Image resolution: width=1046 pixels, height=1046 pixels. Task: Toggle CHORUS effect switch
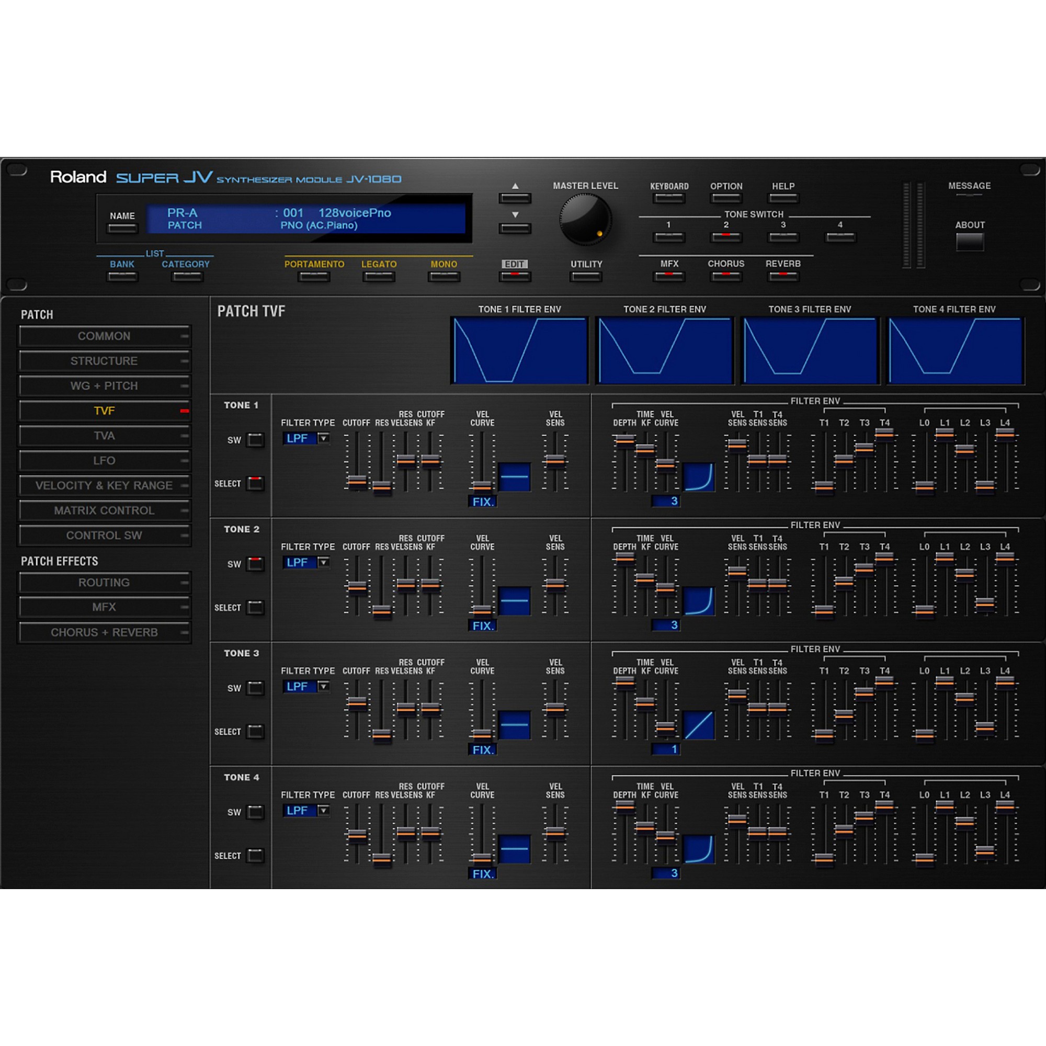[726, 277]
